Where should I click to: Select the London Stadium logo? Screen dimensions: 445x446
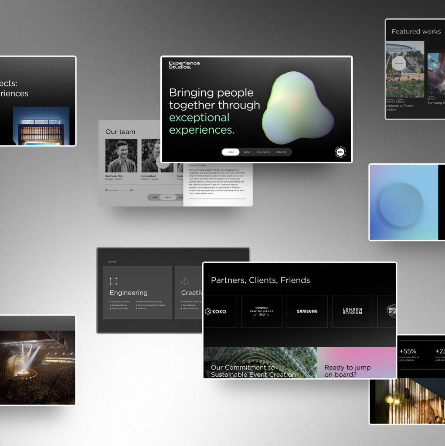click(352, 311)
